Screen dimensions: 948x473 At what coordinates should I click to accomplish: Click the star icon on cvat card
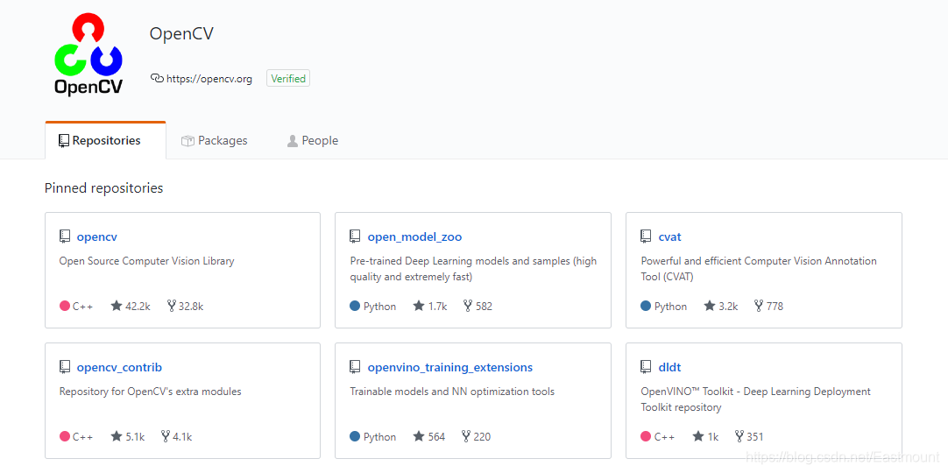710,306
